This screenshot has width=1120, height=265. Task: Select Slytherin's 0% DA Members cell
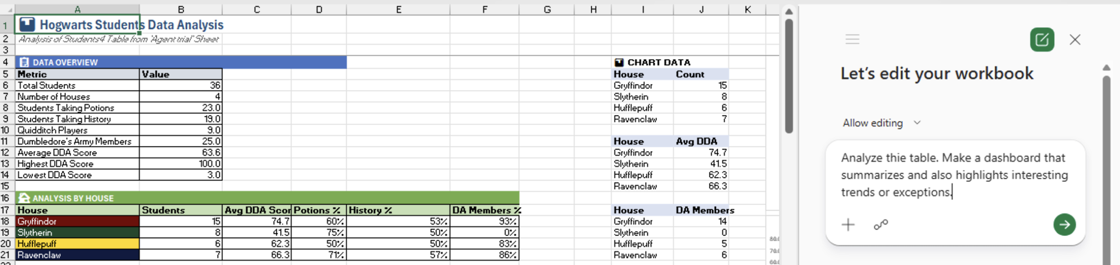point(485,233)
